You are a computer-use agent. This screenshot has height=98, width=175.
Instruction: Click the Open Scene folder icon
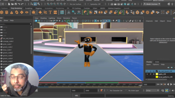(x=12, y=4)
